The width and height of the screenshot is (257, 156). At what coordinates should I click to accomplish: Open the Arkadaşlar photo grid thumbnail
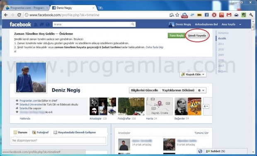[x=103, y=107]
